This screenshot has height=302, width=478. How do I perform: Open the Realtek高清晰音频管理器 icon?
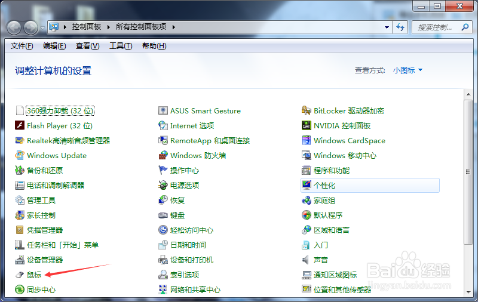pyautogui.click(x=20, y=140)
